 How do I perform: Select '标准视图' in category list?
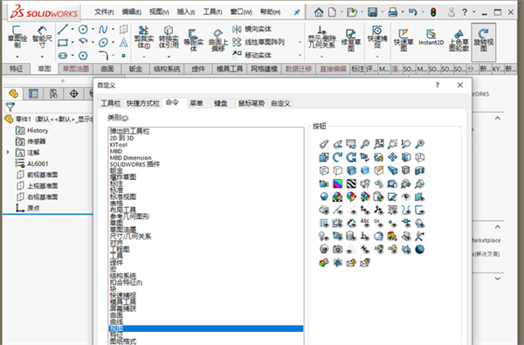(205, 197)
